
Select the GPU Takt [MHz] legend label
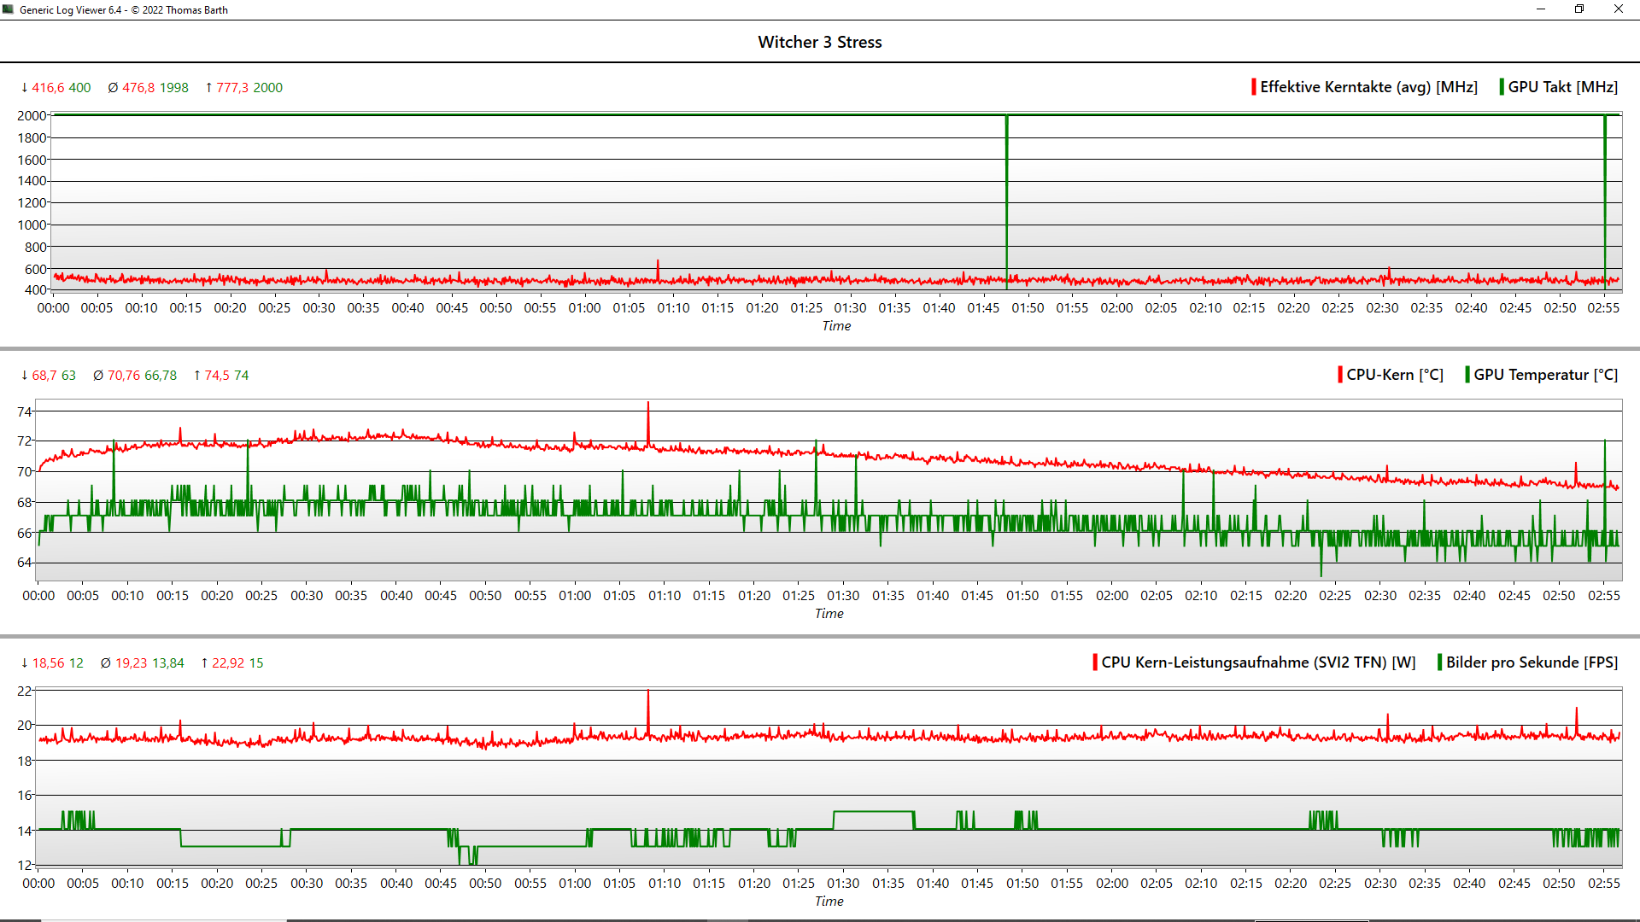[1562, 87]
